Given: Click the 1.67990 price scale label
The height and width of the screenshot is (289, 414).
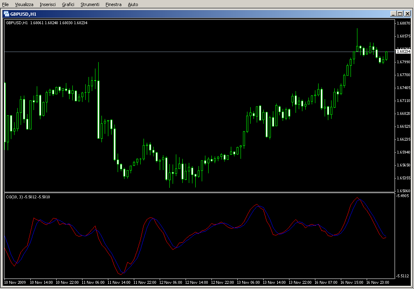Looking at the screenshot, I should coord(403,62).
